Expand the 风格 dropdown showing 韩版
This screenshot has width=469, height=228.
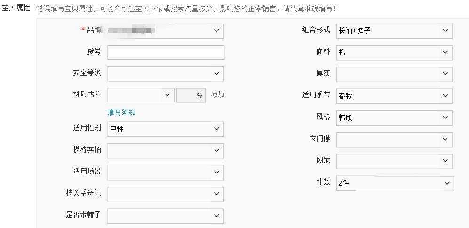tap(394, 118)
